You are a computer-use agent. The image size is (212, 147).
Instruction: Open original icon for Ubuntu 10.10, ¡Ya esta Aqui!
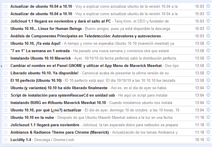(x=208, y=43)
